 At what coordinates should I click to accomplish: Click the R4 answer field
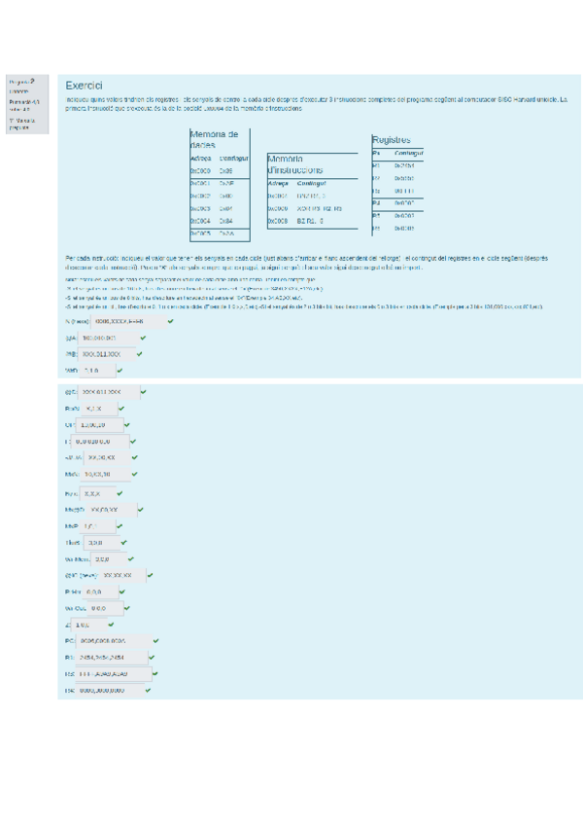point(111,690)
